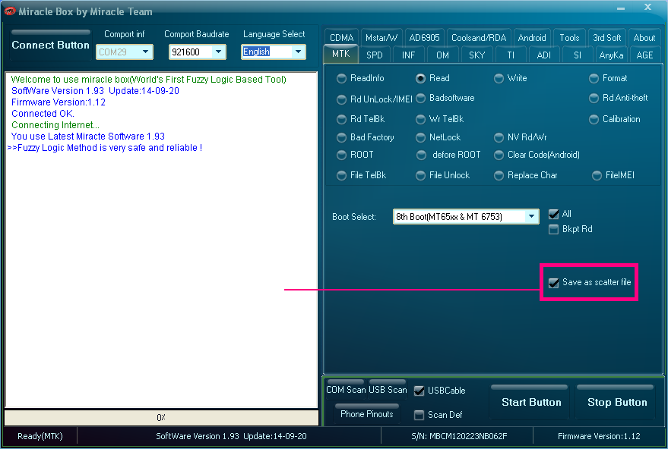Select the Rd UnLock/IMEI option
Image resolution: width=668 pixels, height=449 pixels.
(341, 99)
